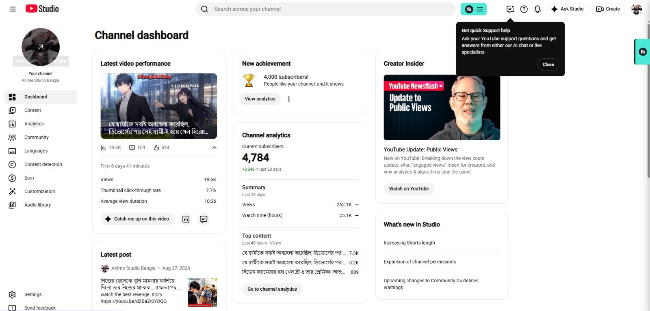Open the TubeBuddy extension menu

[474, 9]
